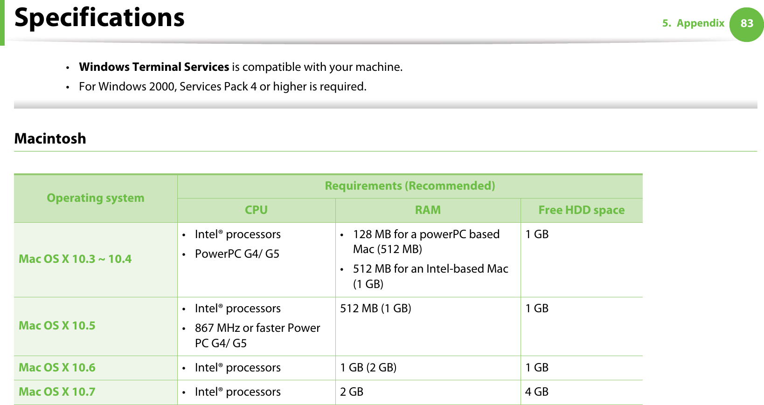This screenshot has height=405, width=764.
Task: Select the Operating system column header
Action: (96, 198)
